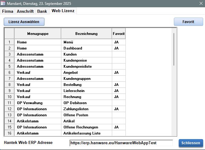Click the Schliessen button
Image resolution: width=205 pixels, height=150 pixels.
point(191,143)
